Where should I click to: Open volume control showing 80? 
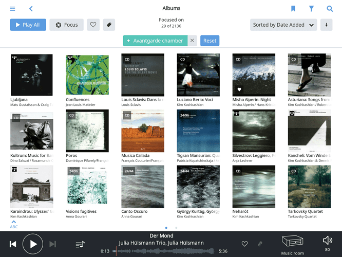[328, 243]
